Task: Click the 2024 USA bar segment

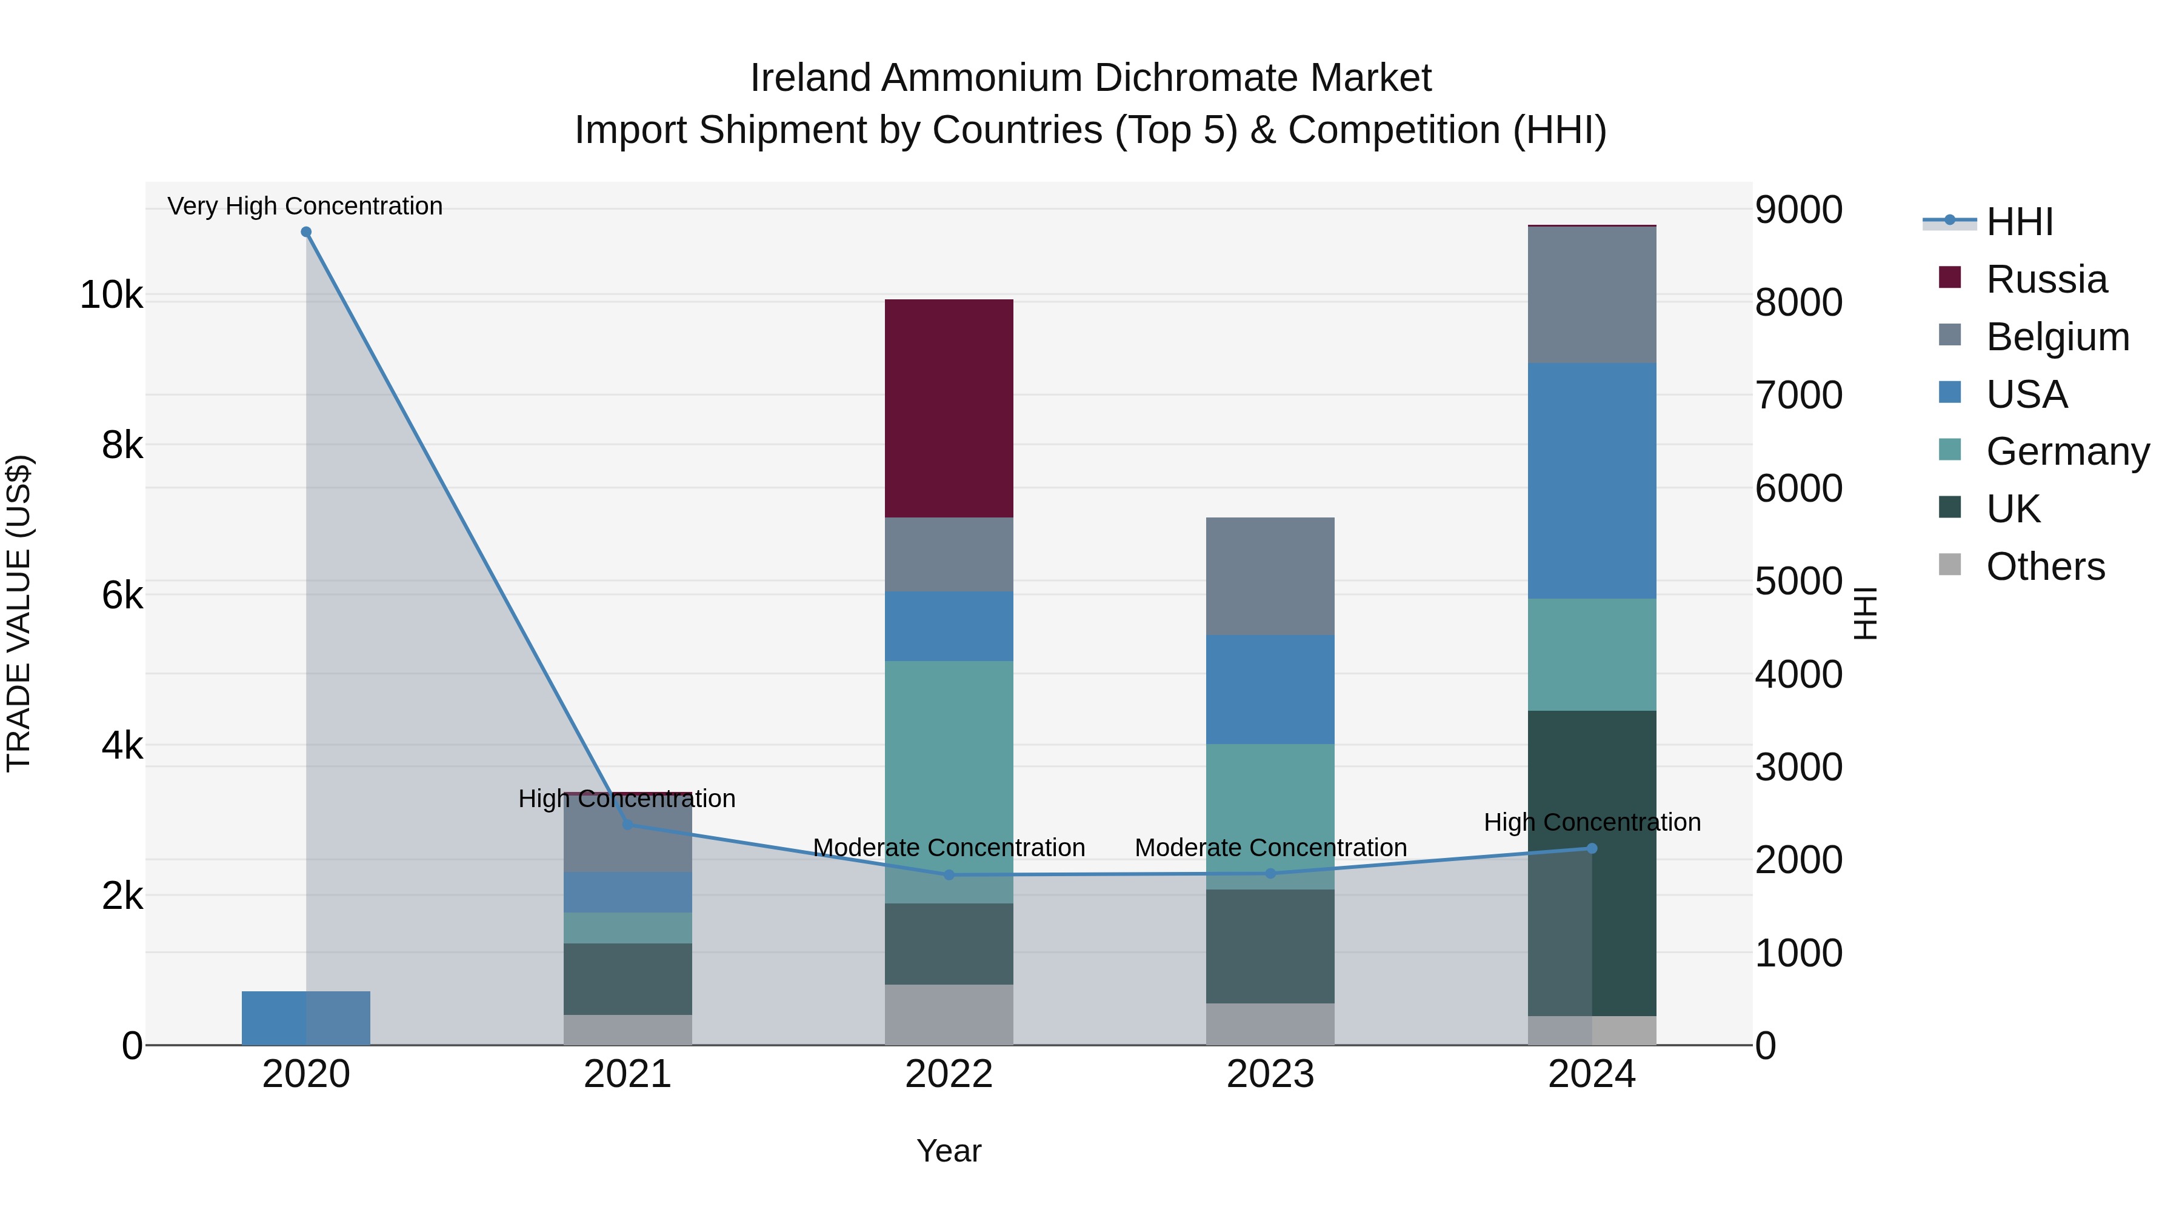Action: pyautogui.click(x=1592, y=481)
